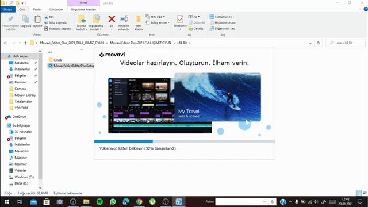Open Microsoft Store from the taskbar
The image size is (368, 207).
[x=47, y=202]
